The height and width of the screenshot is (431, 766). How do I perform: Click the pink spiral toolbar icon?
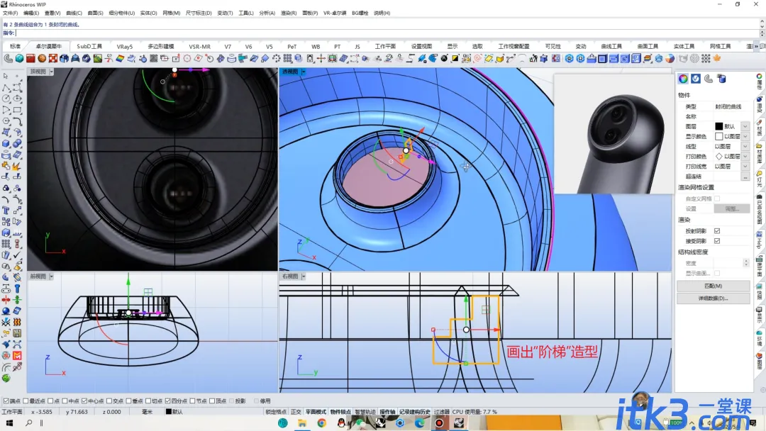pos(477,59)
